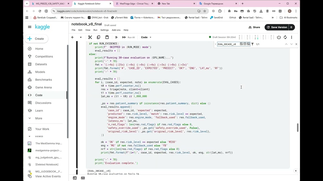The width and height of the screenshot is (323, 181).
Task: Toggle whole word match in find box
Action: 245,44
